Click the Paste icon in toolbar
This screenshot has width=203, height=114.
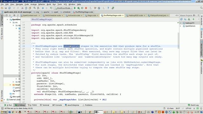[x=30, y=8]
